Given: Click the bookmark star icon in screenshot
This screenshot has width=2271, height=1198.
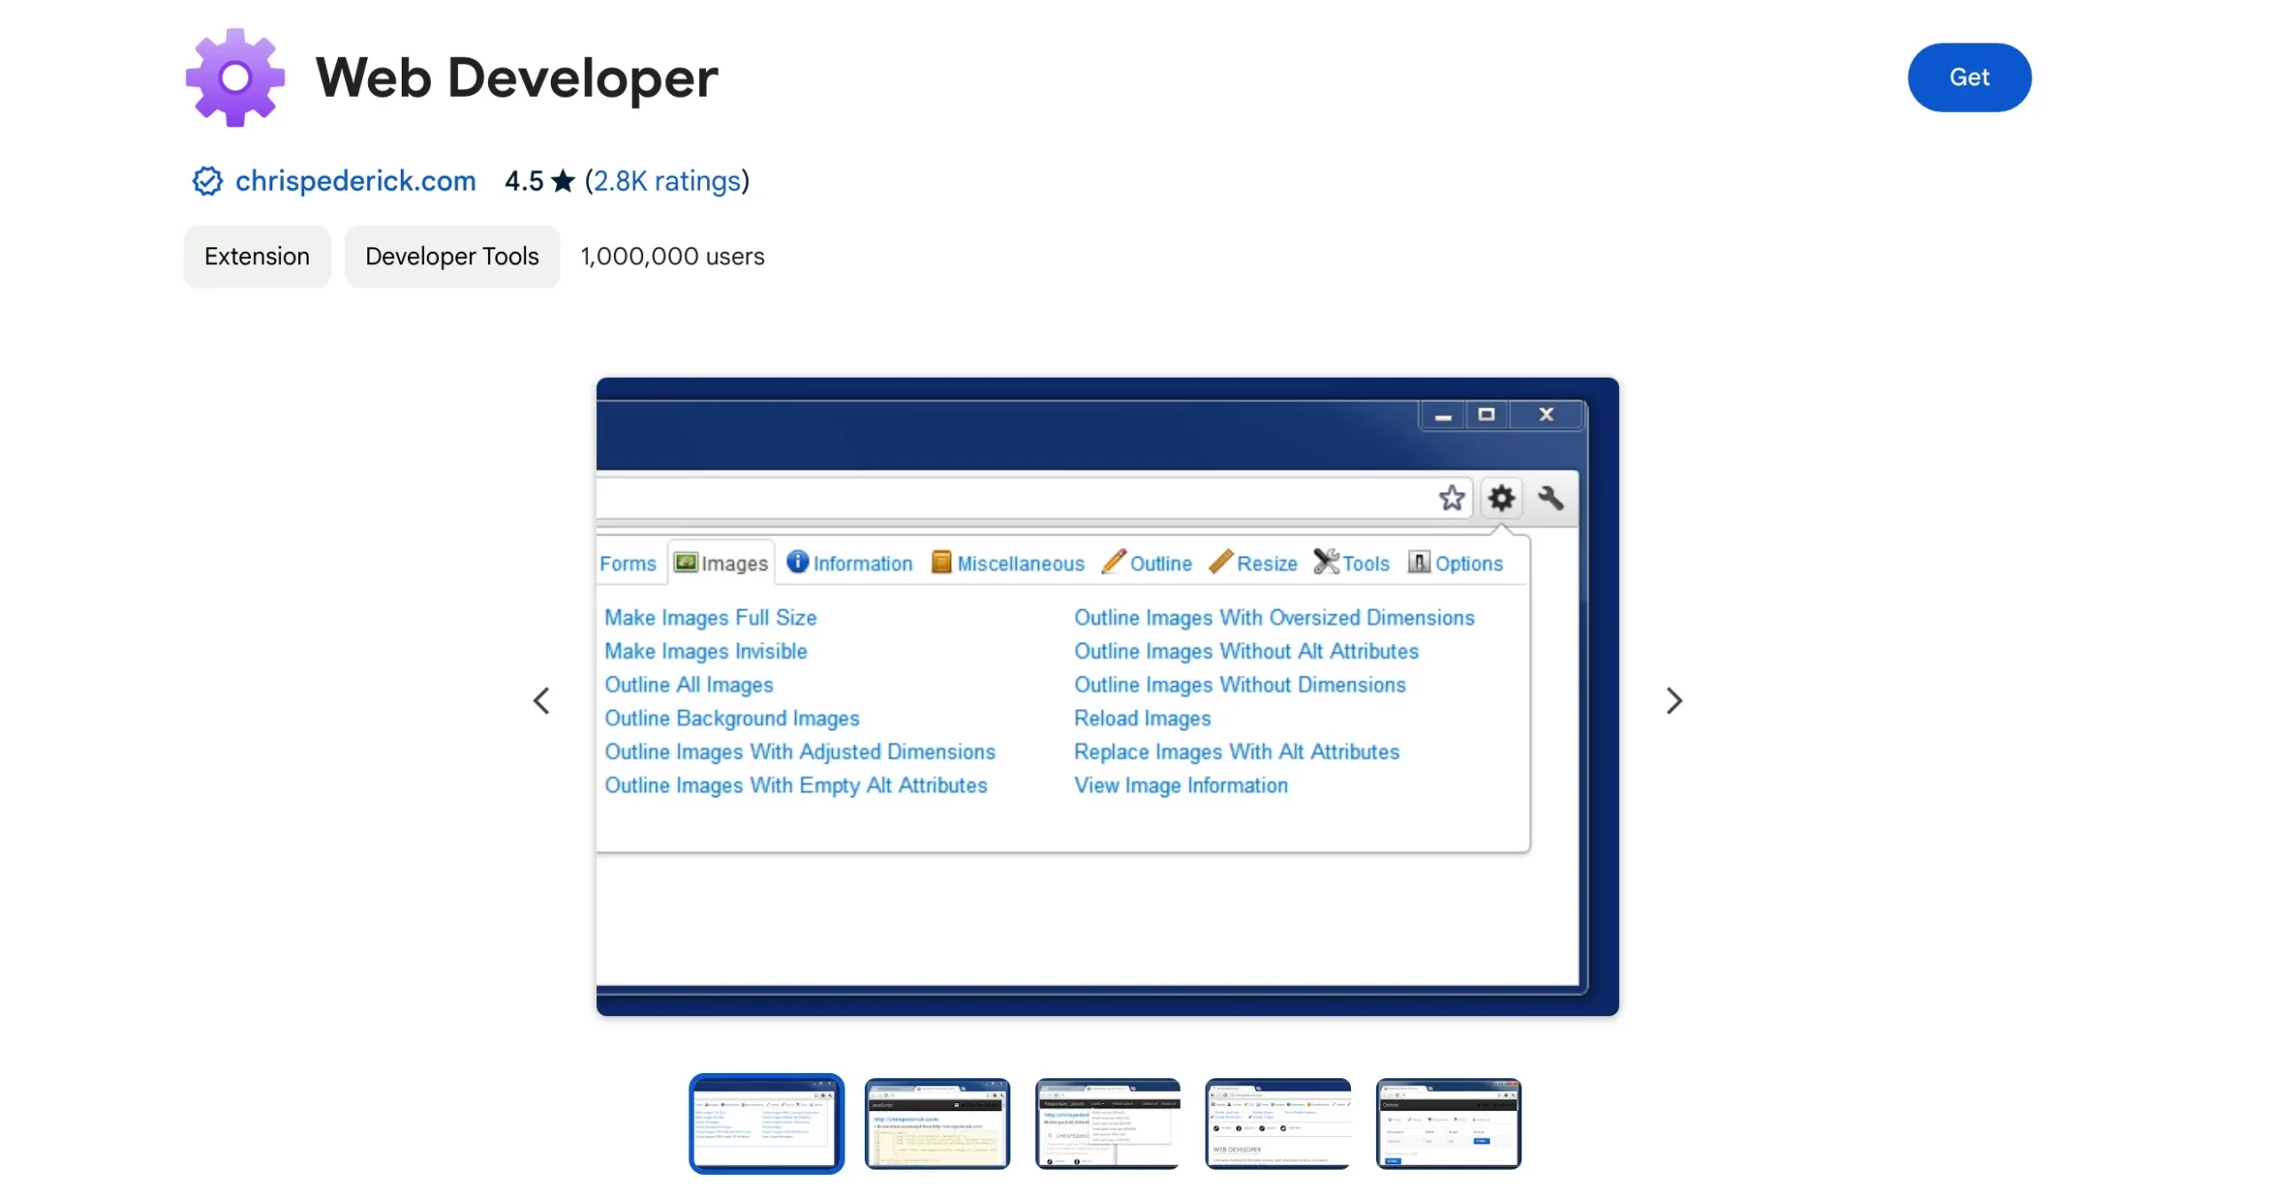Looking at the screenshot, I should tap(1451, 497).
